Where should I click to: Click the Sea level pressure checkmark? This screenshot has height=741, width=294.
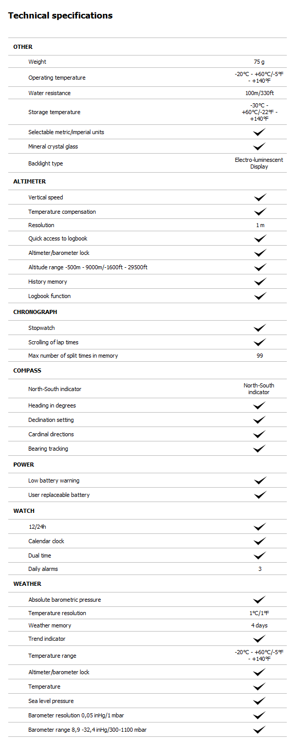click(x=260, y=701)
